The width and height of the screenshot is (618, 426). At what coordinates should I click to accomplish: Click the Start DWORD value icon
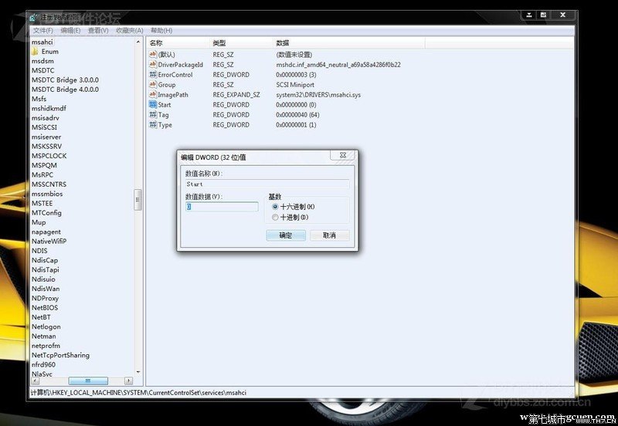click(x=152, y=105)
